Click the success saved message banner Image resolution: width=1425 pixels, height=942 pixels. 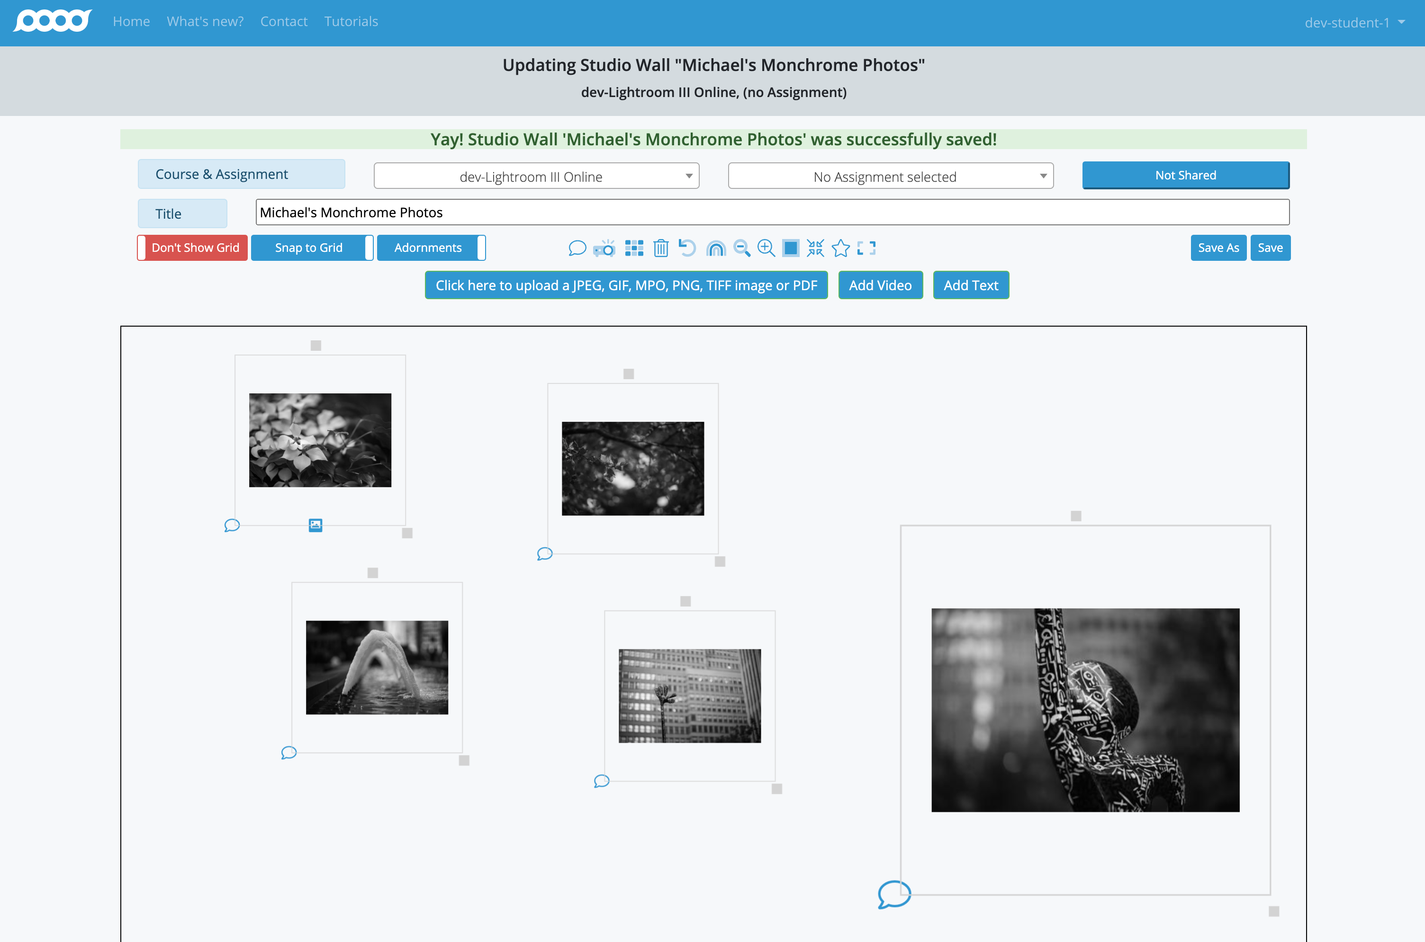point(713,139)
